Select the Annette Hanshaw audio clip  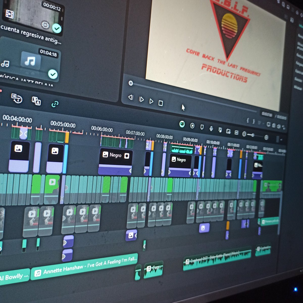coord(85,266)
